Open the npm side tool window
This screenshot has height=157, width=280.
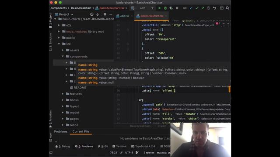51,137
